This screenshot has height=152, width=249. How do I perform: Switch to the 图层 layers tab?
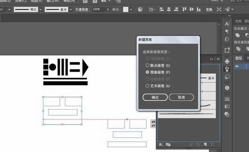click(238, 58)
